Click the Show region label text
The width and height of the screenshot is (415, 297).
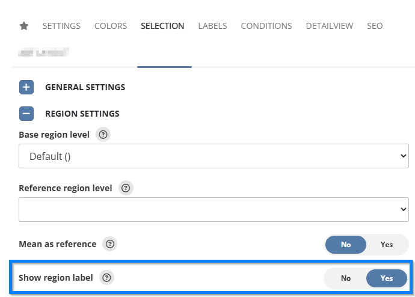(x=55, y=278)
